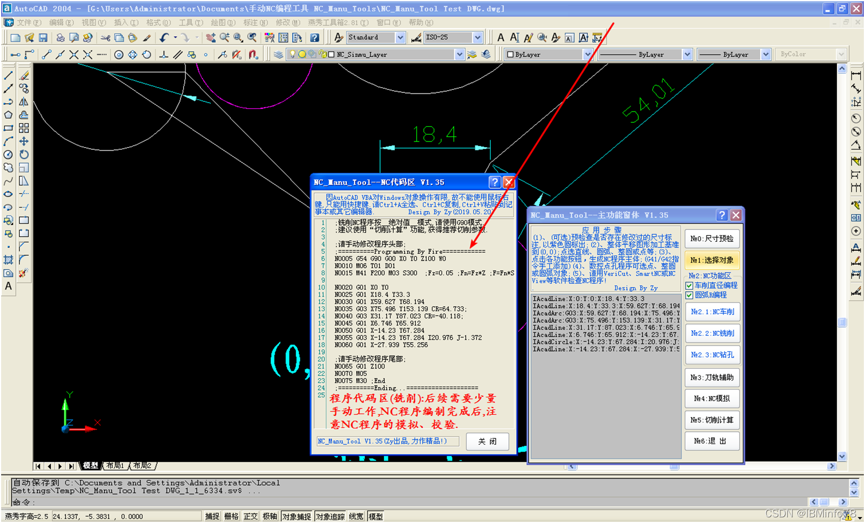Toggle 正交 ortho mode in status bar

coord(250,516)
